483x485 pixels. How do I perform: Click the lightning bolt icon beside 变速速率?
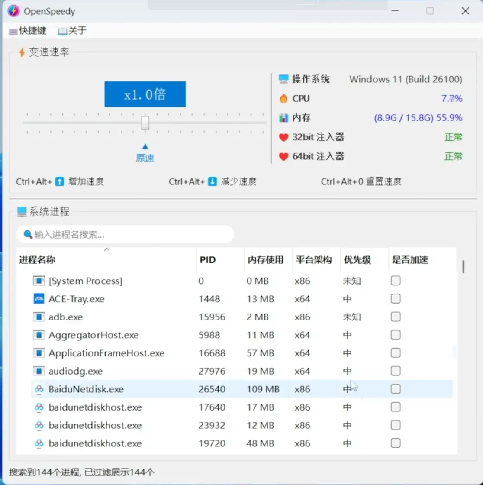tap(22, 52)
